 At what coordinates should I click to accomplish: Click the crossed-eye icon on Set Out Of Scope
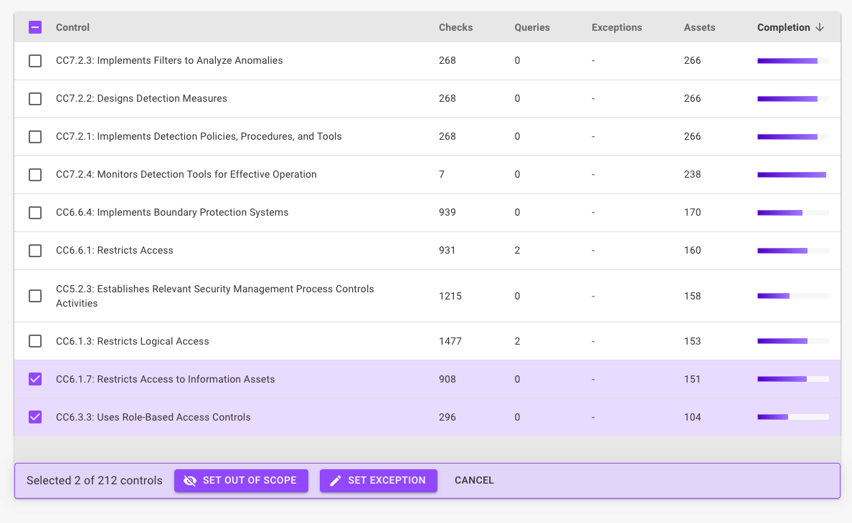(x=189, y=481)
